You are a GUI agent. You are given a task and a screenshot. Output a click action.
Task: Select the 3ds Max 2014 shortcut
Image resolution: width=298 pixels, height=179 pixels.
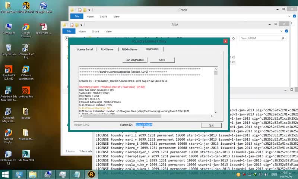26,156
